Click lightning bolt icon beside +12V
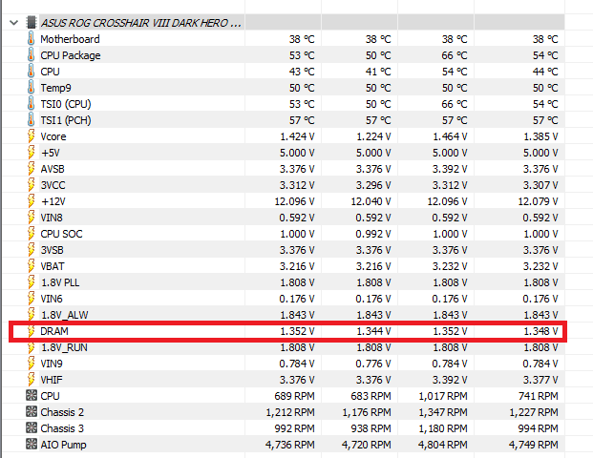Screen dimensions: 593x458 tap(31, 201)
